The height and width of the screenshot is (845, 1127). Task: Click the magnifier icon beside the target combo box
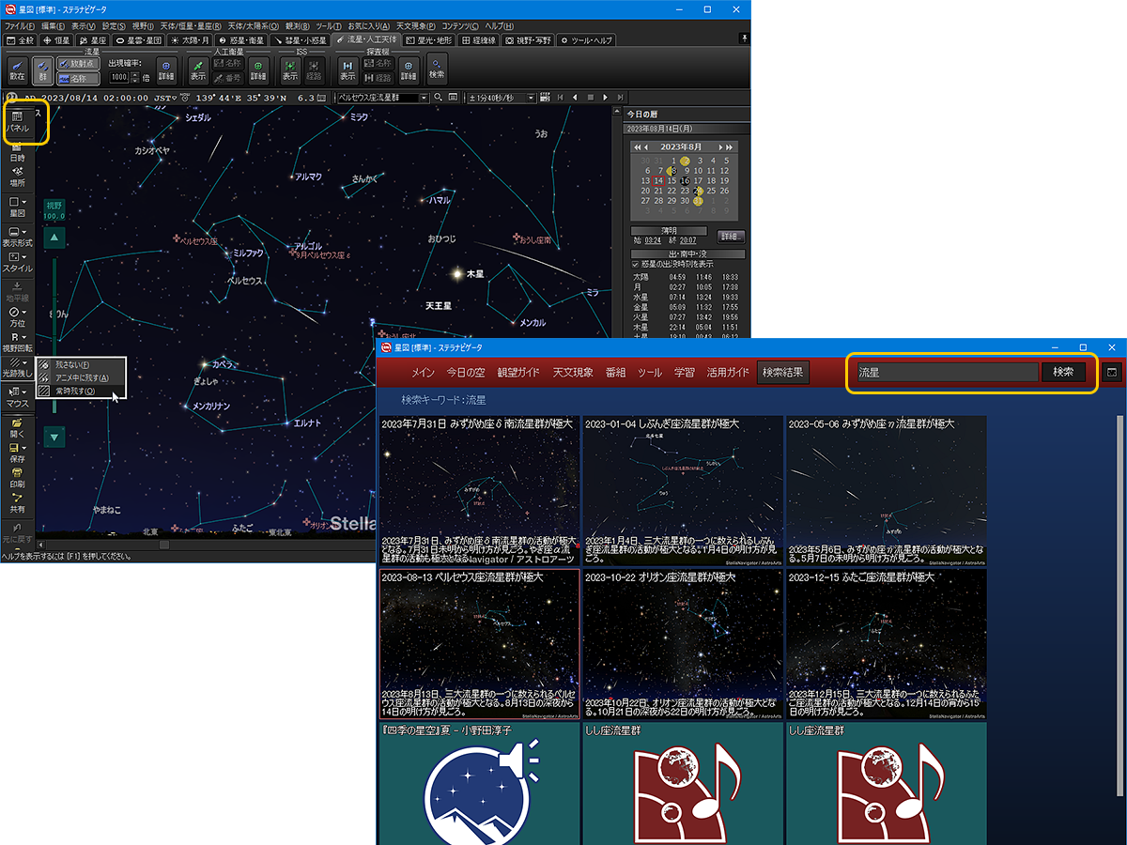[x=438, y=97]
